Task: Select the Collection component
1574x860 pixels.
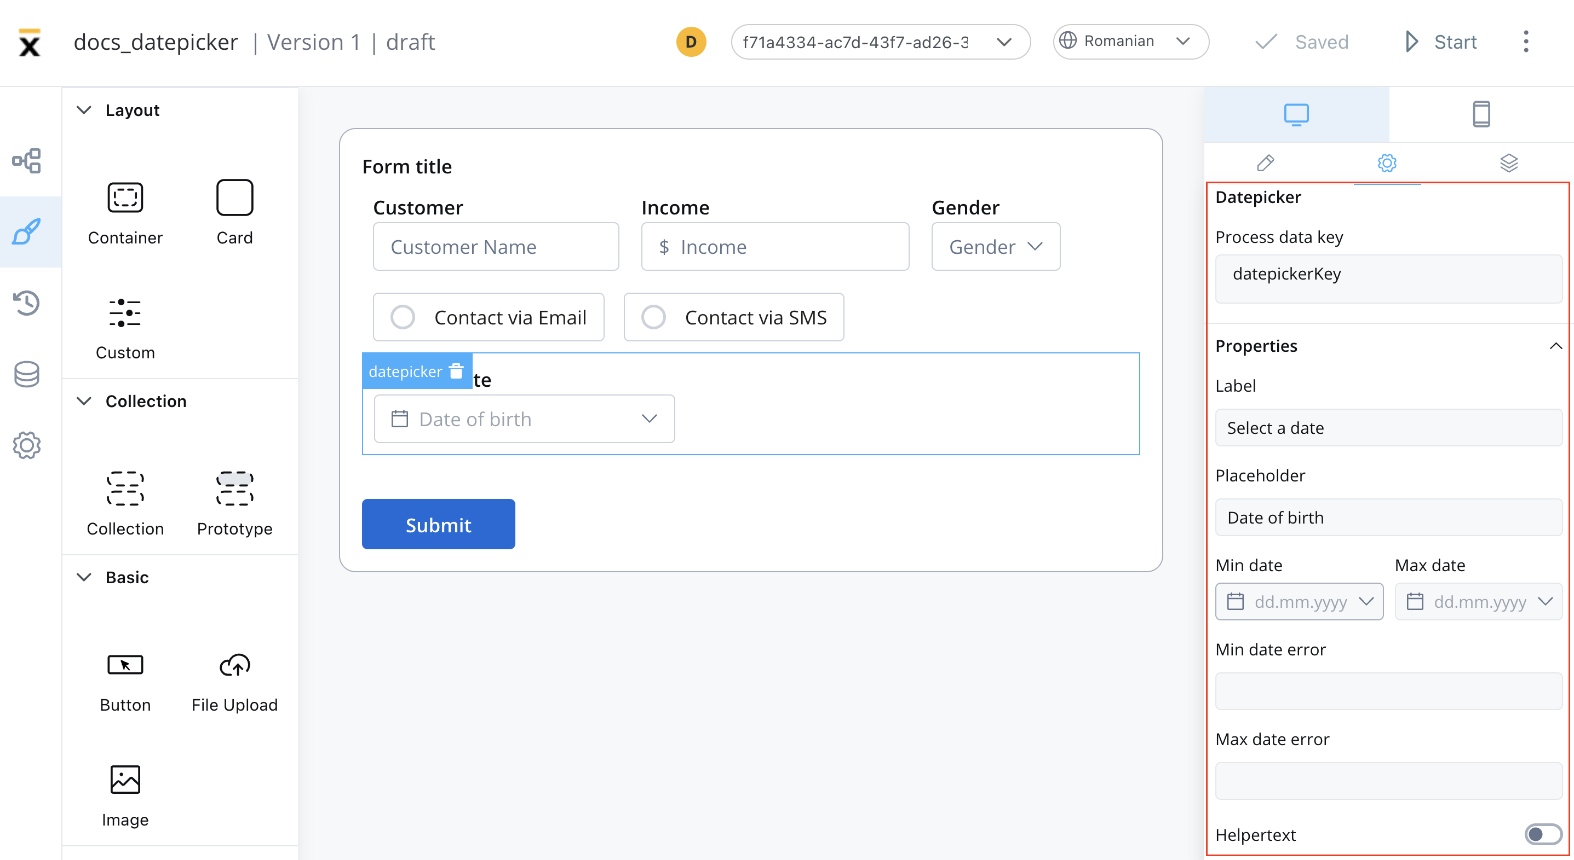Action: pyautogui.click(x=125, y=504)
